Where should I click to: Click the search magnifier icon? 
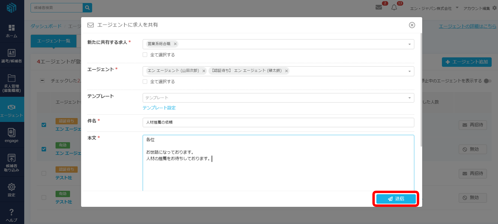point(87,8)
